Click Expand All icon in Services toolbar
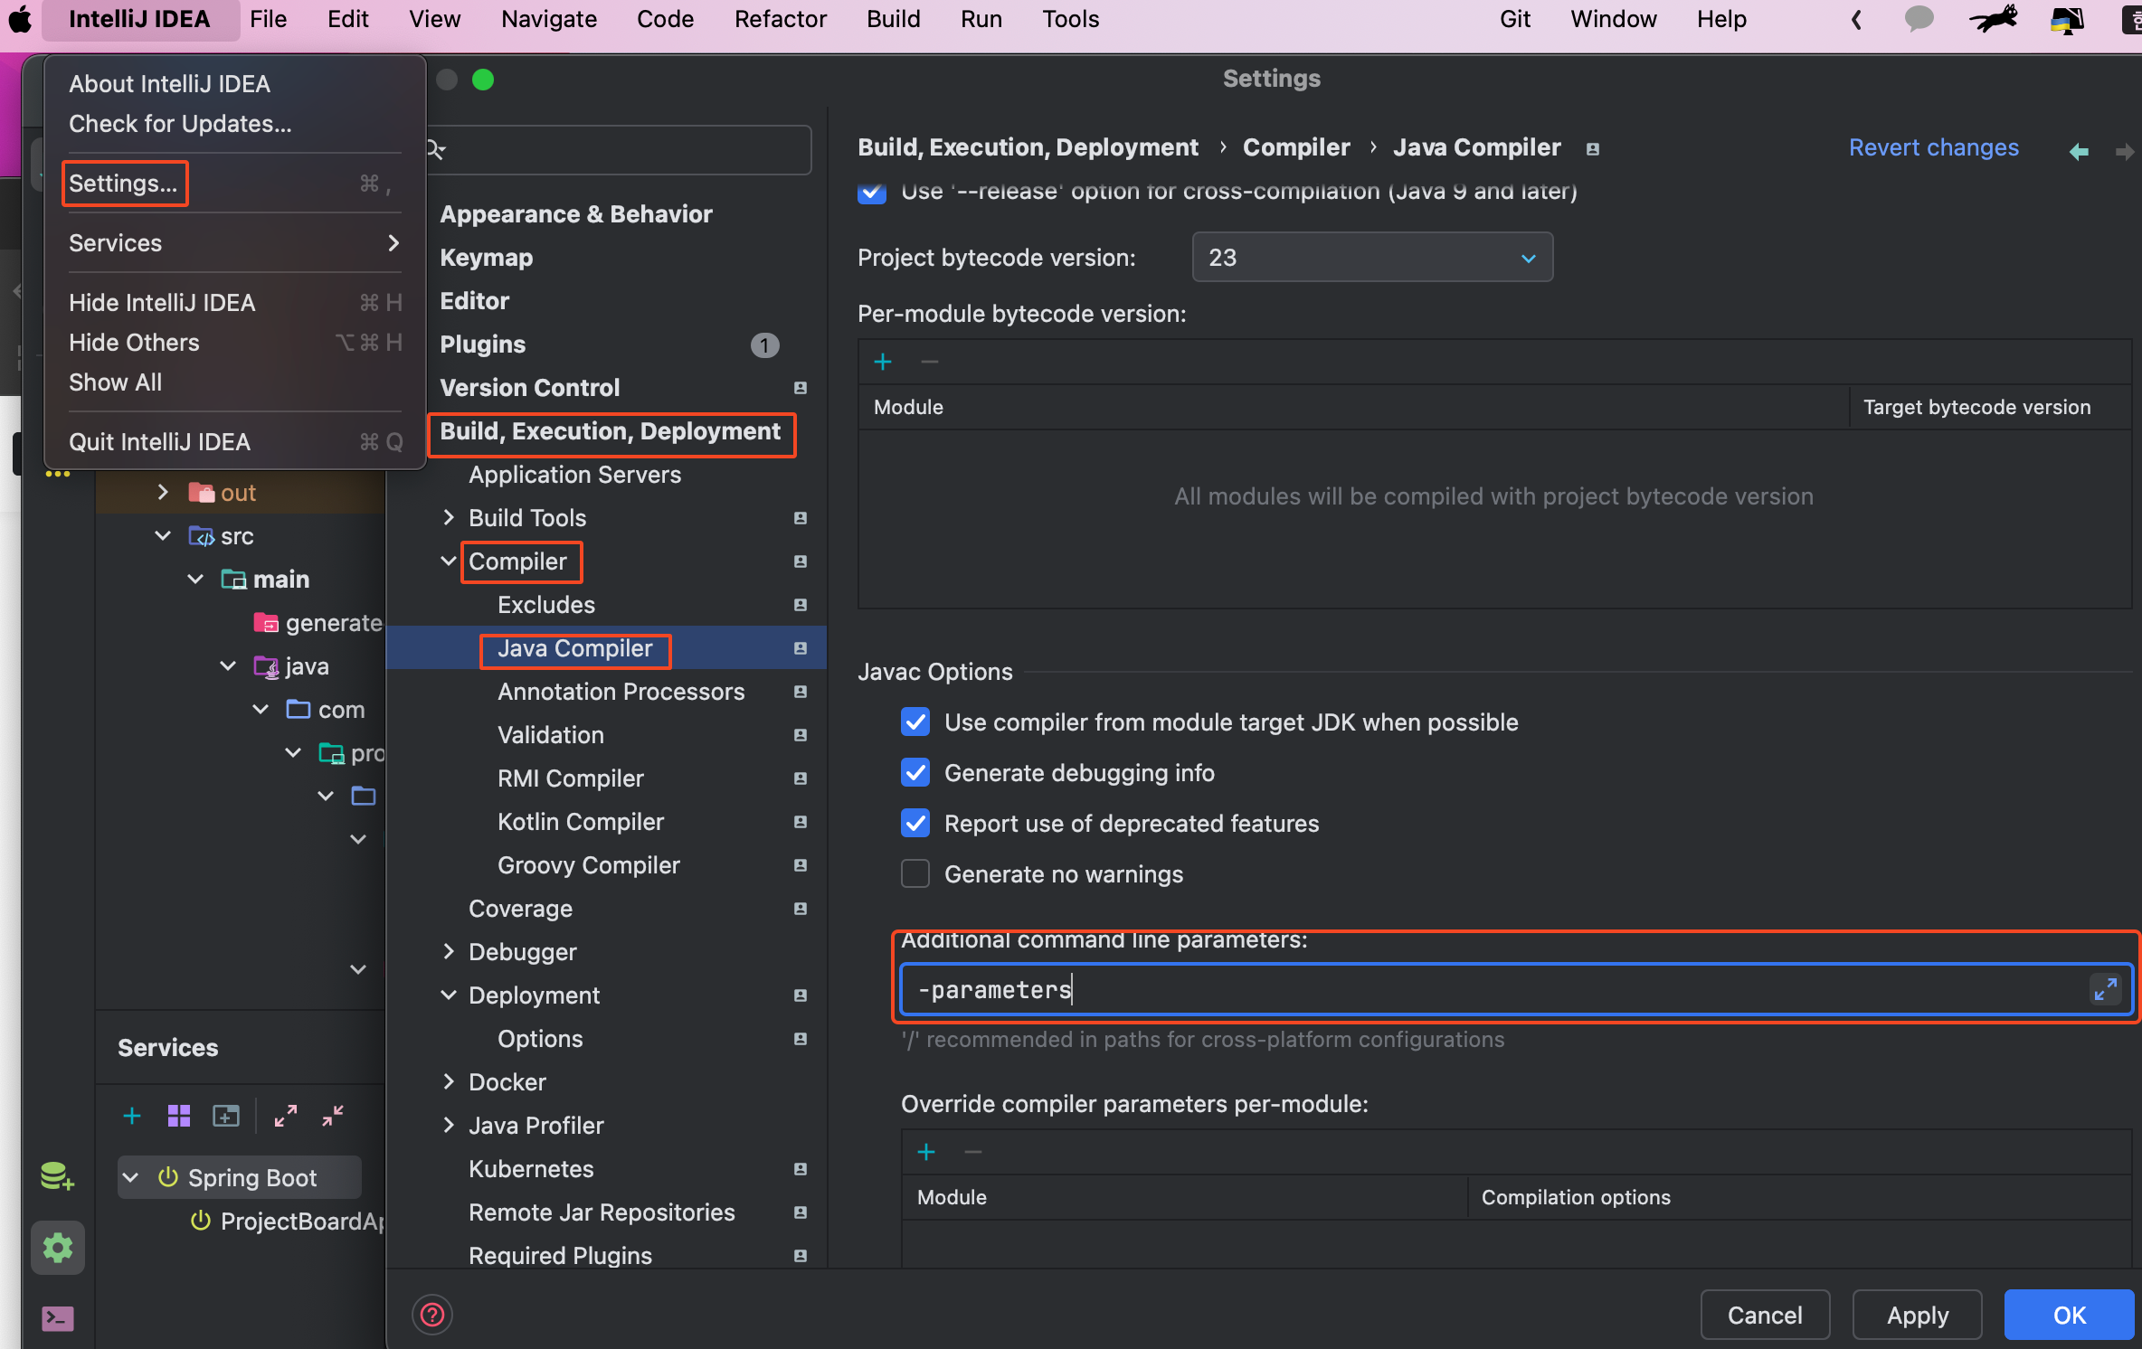Image resolution: width=2142 pixels, height=1349 pixels. click(x=285, y=1116)
